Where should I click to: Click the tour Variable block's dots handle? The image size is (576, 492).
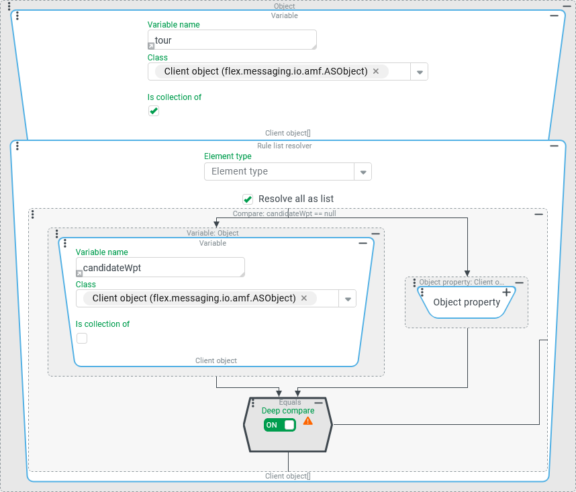click(x=17, y=16)
